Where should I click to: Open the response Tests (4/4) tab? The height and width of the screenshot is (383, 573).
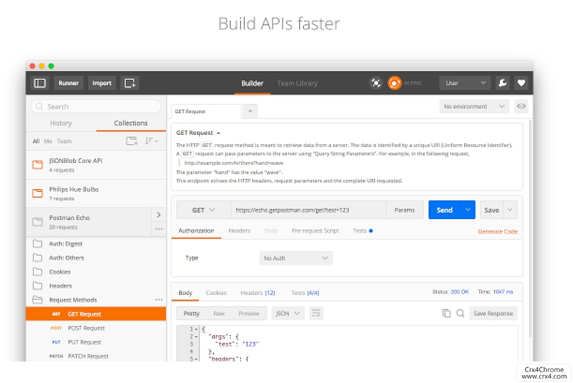point(305,293)
